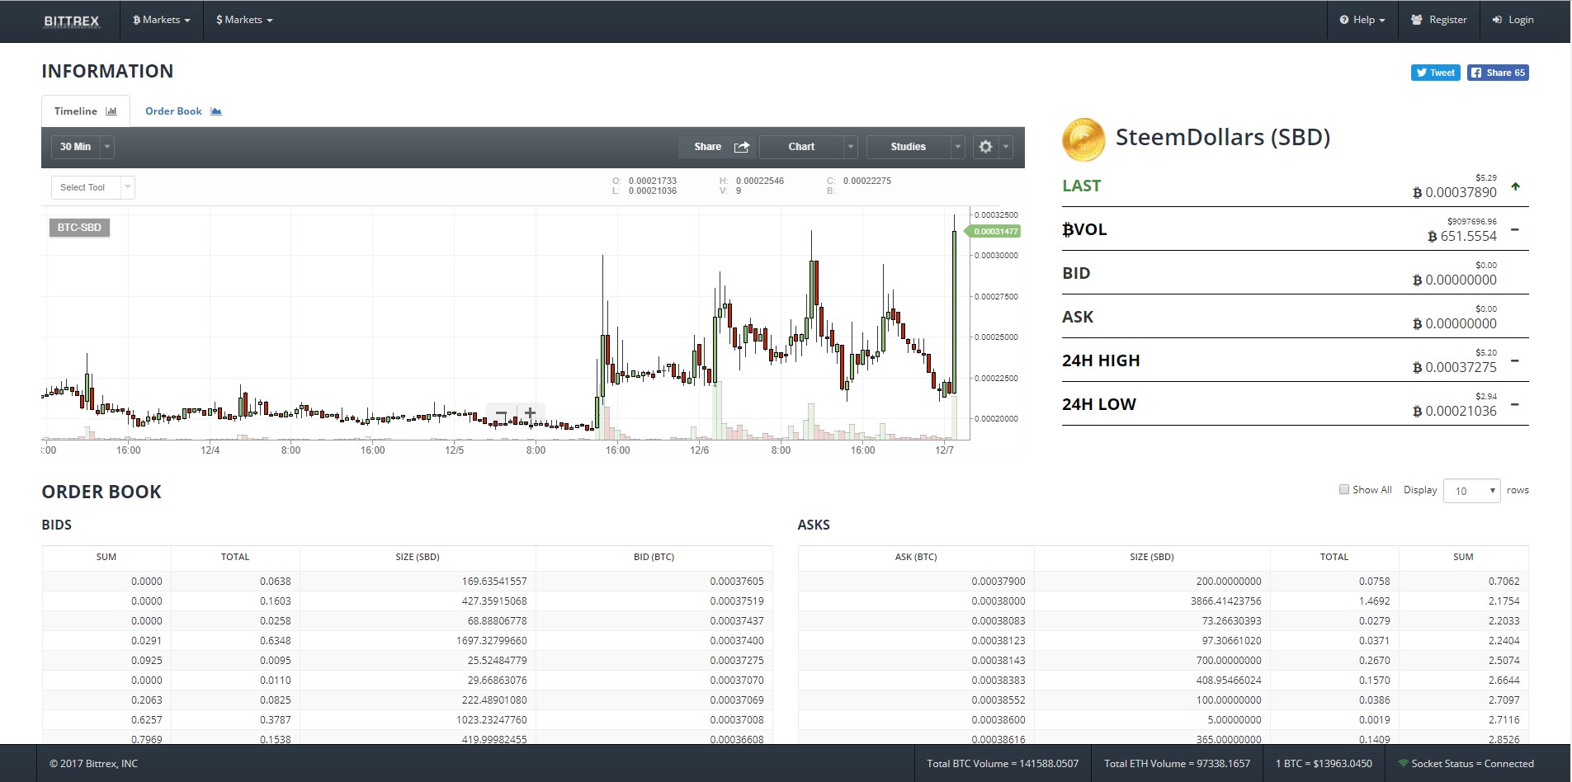Click the 24H HIGH value 0.00037275
The width and height of the screenshot is (1572, 782).
(x=1454, y=367)
